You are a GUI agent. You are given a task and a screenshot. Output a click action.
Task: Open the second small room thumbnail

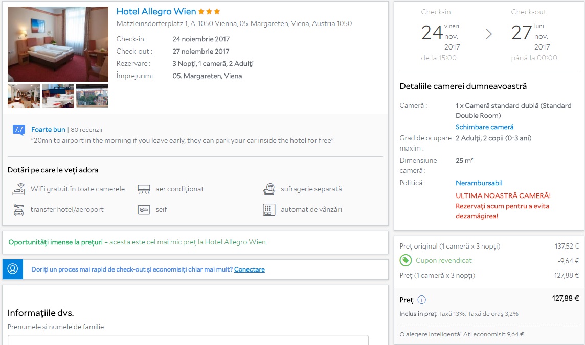point(58,96)
